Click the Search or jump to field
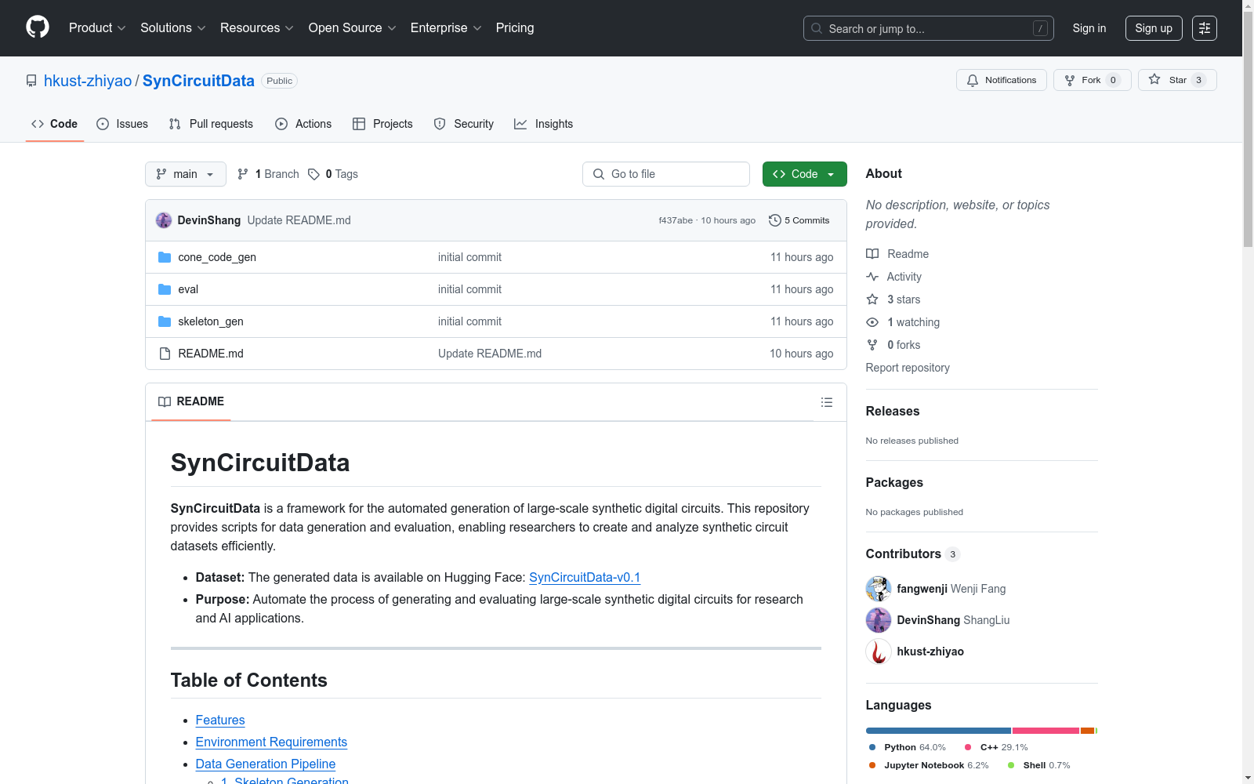 pyautogui.click(x=929, y=28)
